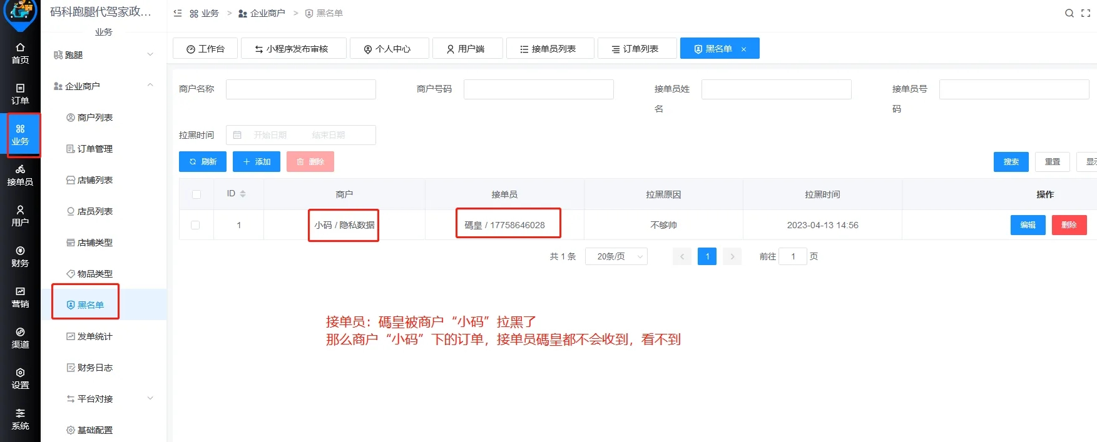Close the 黑名单 tab
Image resolution: width=1097 pixels, height=442 pixels.
743,49
